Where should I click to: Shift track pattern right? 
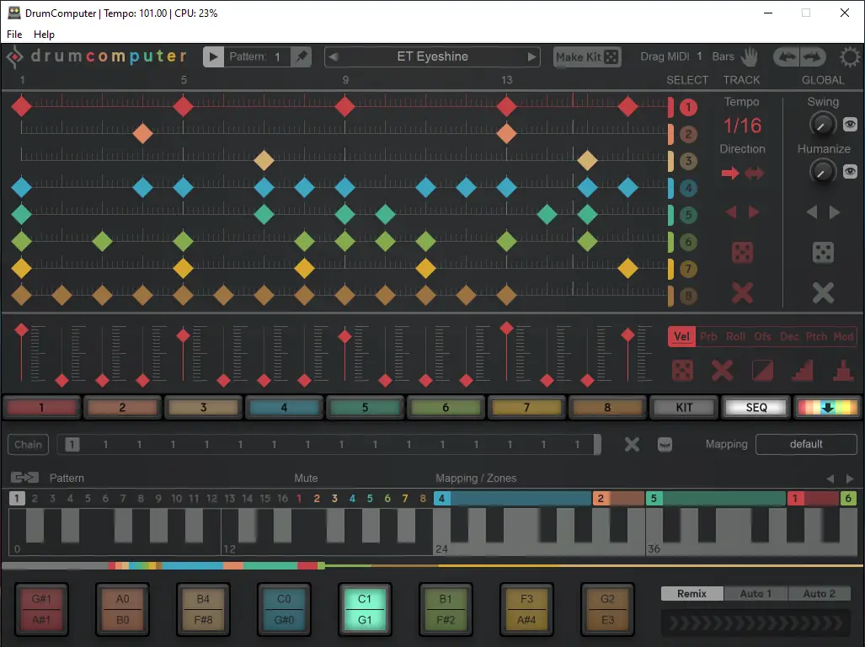pyautogui.click(x=754, y=212)
